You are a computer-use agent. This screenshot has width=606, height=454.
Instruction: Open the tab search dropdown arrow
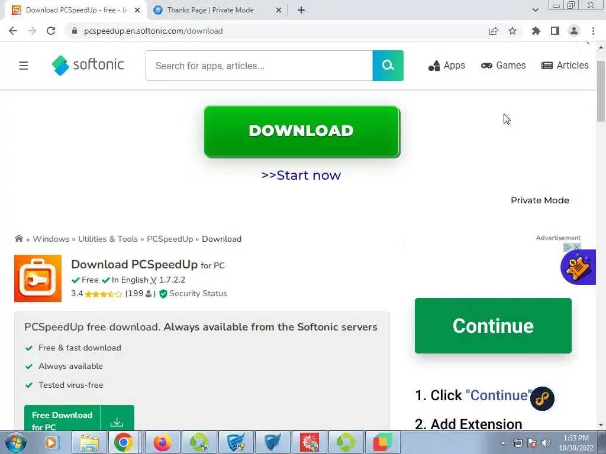coord(535,10)
